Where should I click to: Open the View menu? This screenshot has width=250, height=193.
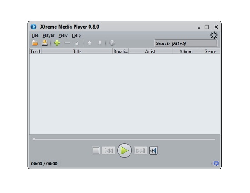(63, 35)
